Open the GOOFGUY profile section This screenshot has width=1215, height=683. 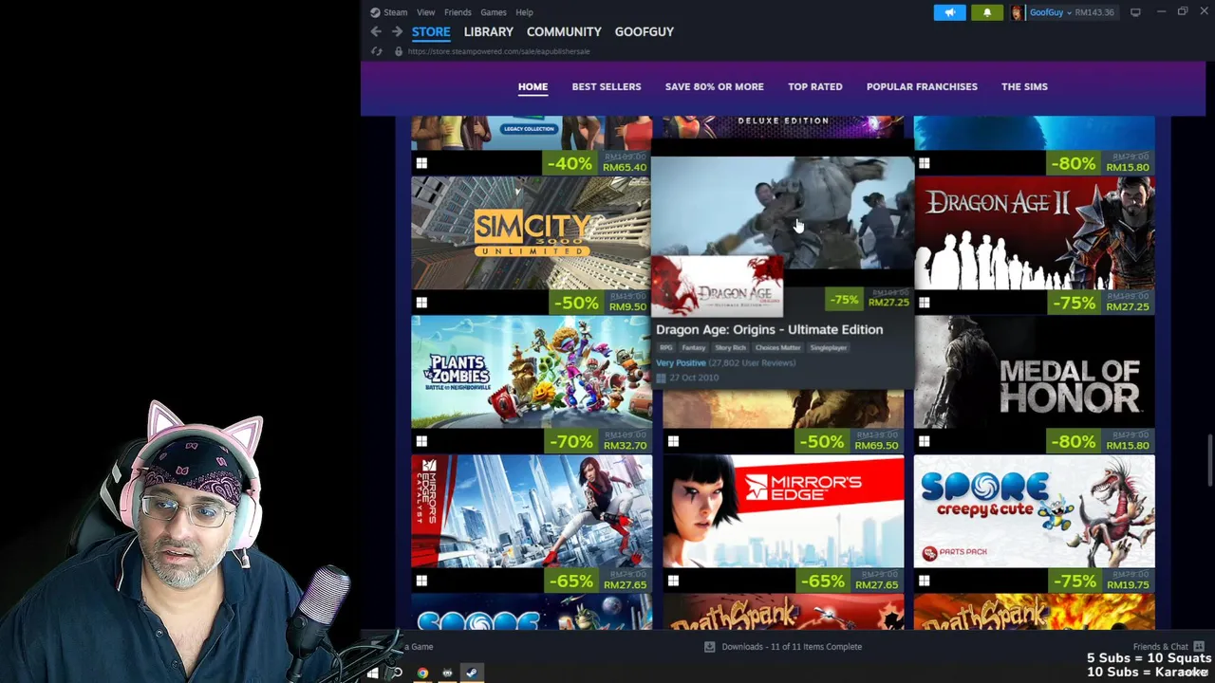point(644,31)
